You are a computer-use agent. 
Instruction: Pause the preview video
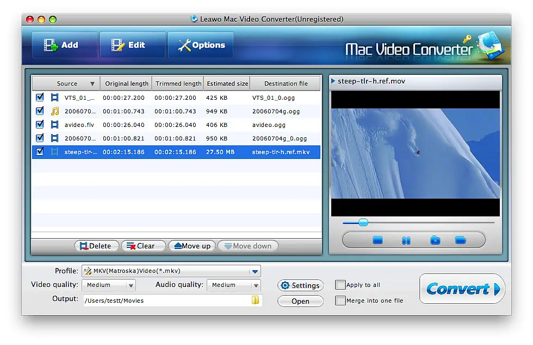[406, 240]
